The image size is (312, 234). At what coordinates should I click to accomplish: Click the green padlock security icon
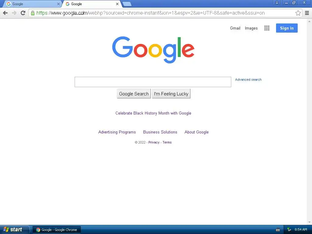[x=33, y=13]
